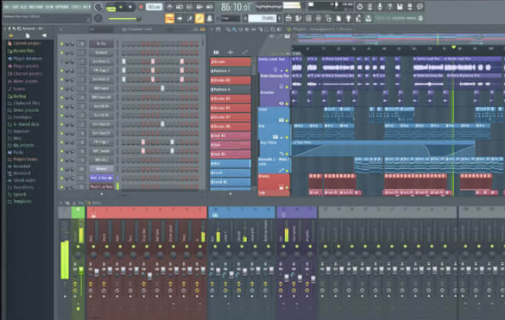Select the Arp pattern in picker
This screenshot has width=505, height=320.
tap(230, 164)
